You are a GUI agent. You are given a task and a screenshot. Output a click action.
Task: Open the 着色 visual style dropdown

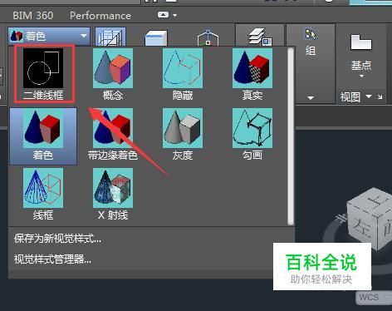[49, 36]
